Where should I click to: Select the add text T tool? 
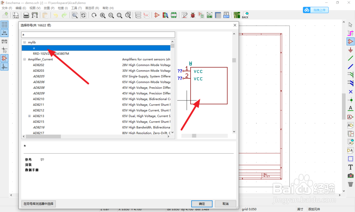(x=350, y=167)
